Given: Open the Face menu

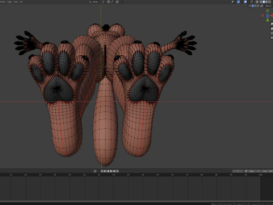Looking at the screenshot, I should pyautogui.click(x=16, y=2).
